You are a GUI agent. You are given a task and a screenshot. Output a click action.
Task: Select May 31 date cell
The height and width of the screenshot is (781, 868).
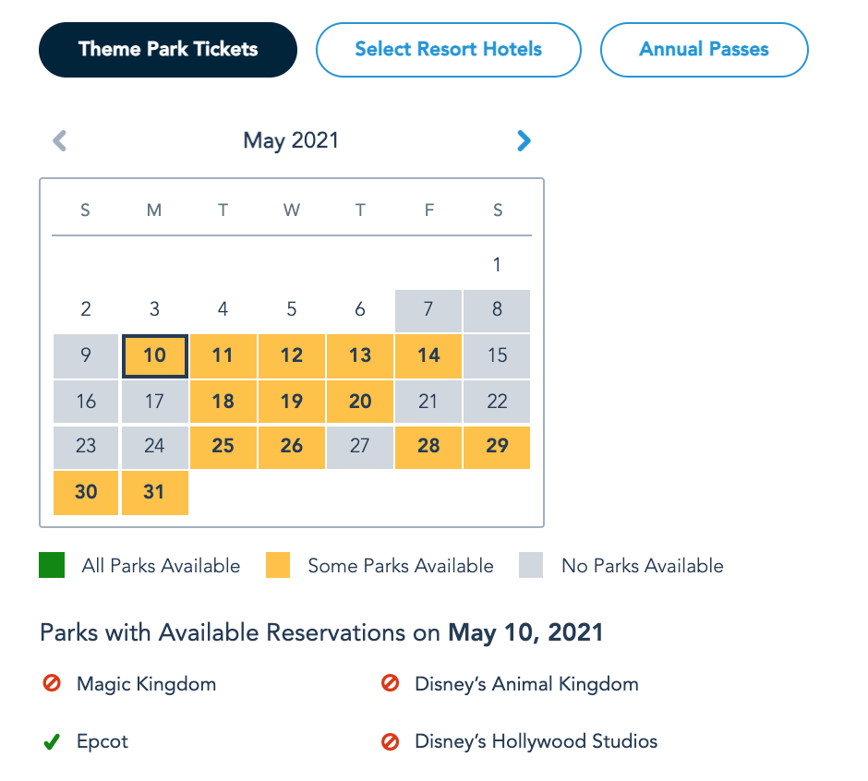(154, 492)
